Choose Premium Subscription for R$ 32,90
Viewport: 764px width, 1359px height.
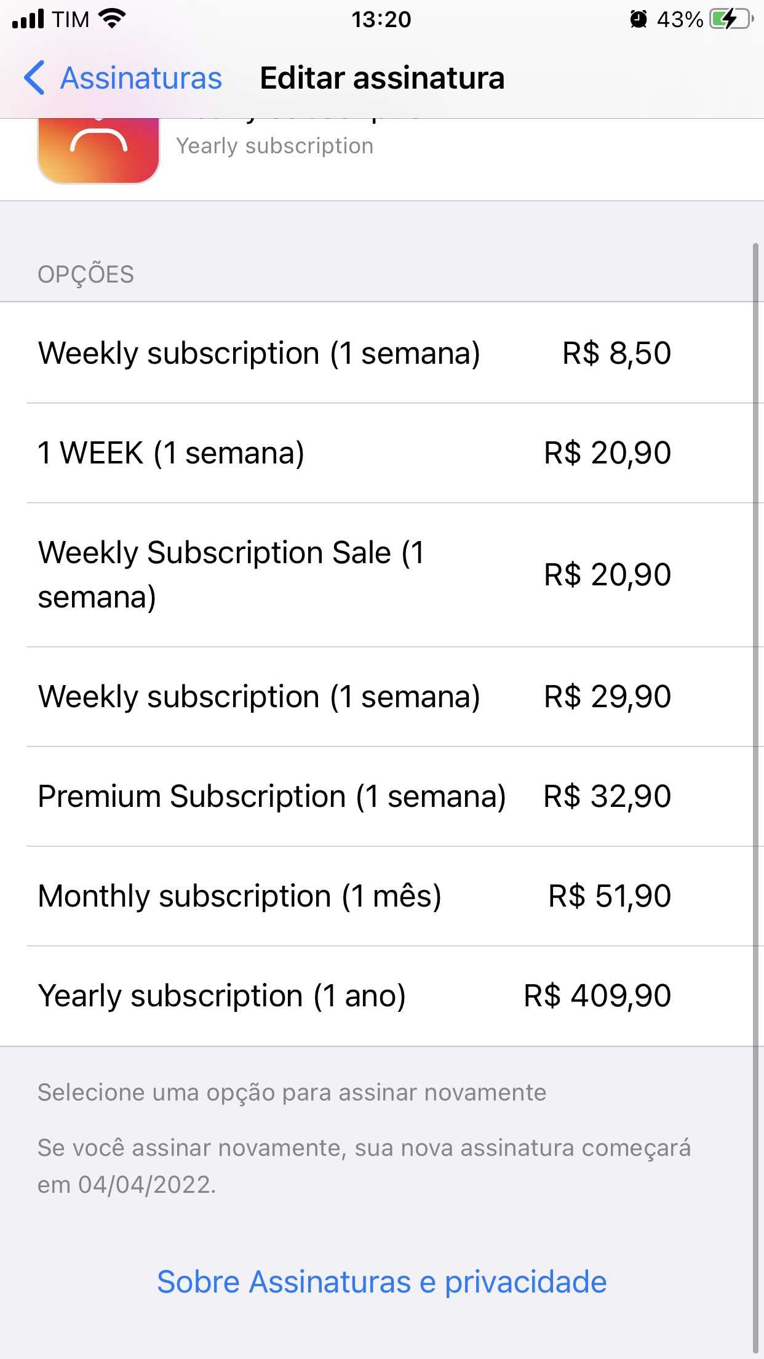[354, 796]
